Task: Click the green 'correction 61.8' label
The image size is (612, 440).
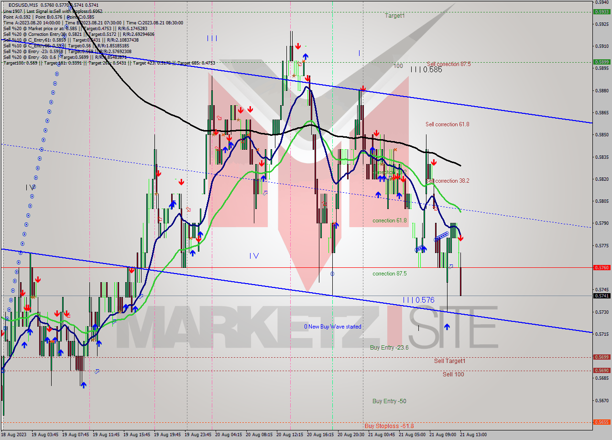Action: click(x=390, y=220)
